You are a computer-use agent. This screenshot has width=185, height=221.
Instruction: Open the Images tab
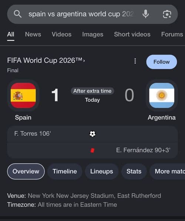[x=93, y=34]
